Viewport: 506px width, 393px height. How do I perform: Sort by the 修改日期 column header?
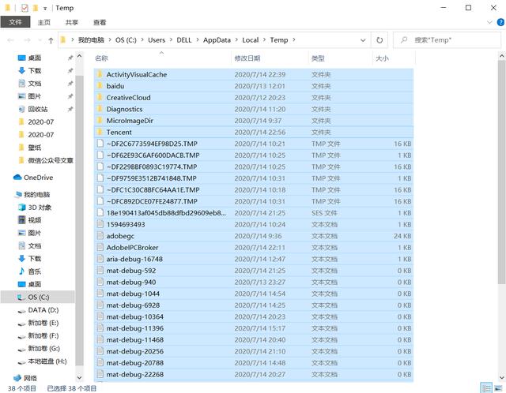[x=247, y=58]
